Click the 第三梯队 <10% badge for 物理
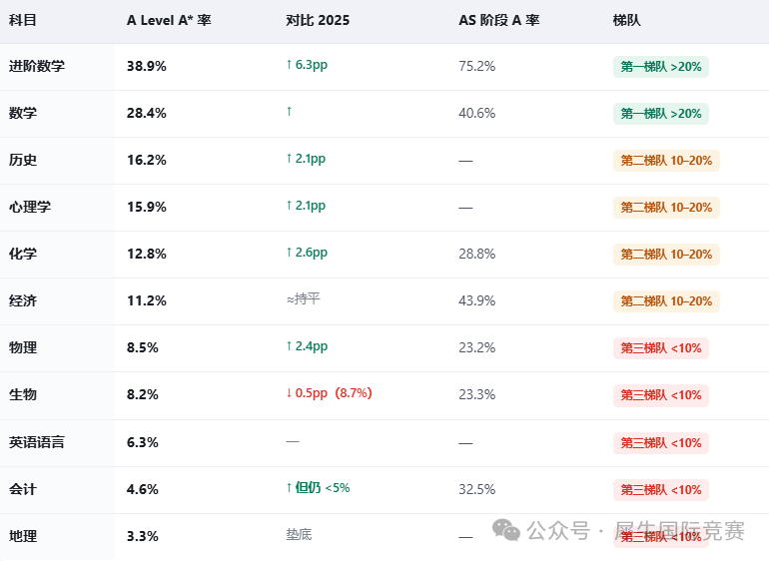Image resolution: width=769 pixels, height=561 pixels. (x=660, y=348)
